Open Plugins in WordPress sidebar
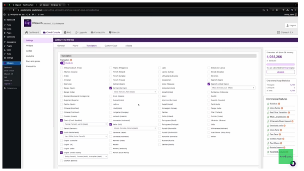The height and width of the screenshot is (171, 304). tap(9, 46)
